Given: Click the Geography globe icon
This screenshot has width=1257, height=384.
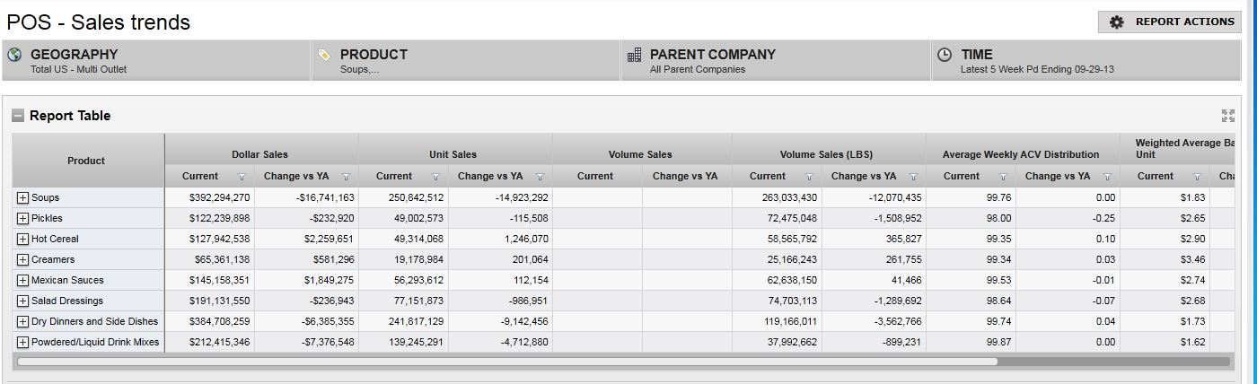Looking at the screenshot, I should pyautogui.click(x=15, y=55).
